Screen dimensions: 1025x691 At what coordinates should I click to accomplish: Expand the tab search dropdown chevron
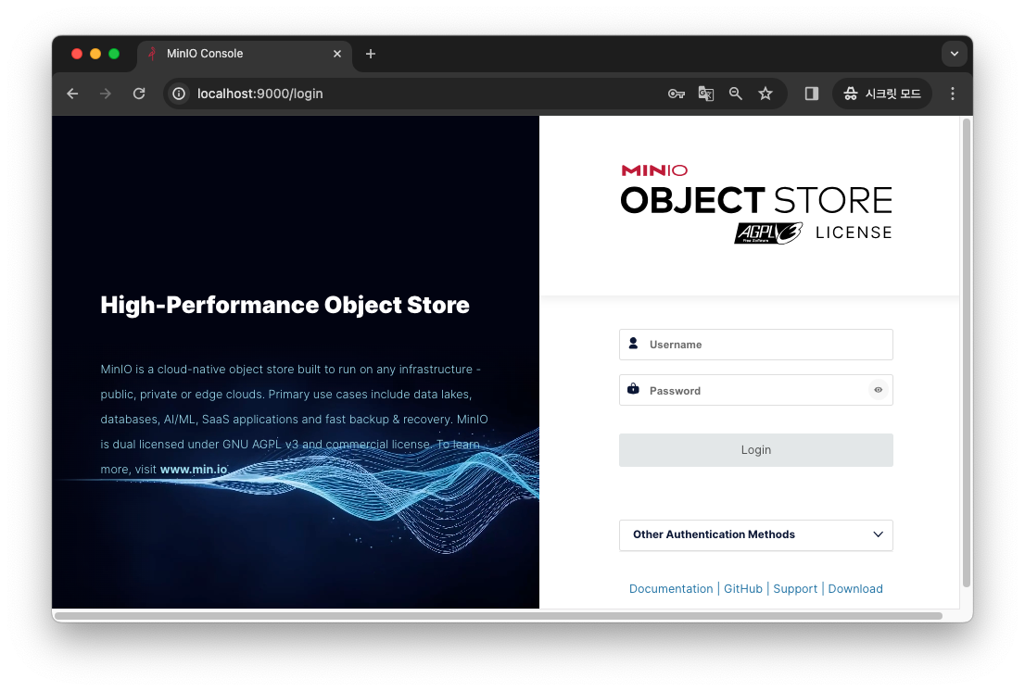click(955, 54)
